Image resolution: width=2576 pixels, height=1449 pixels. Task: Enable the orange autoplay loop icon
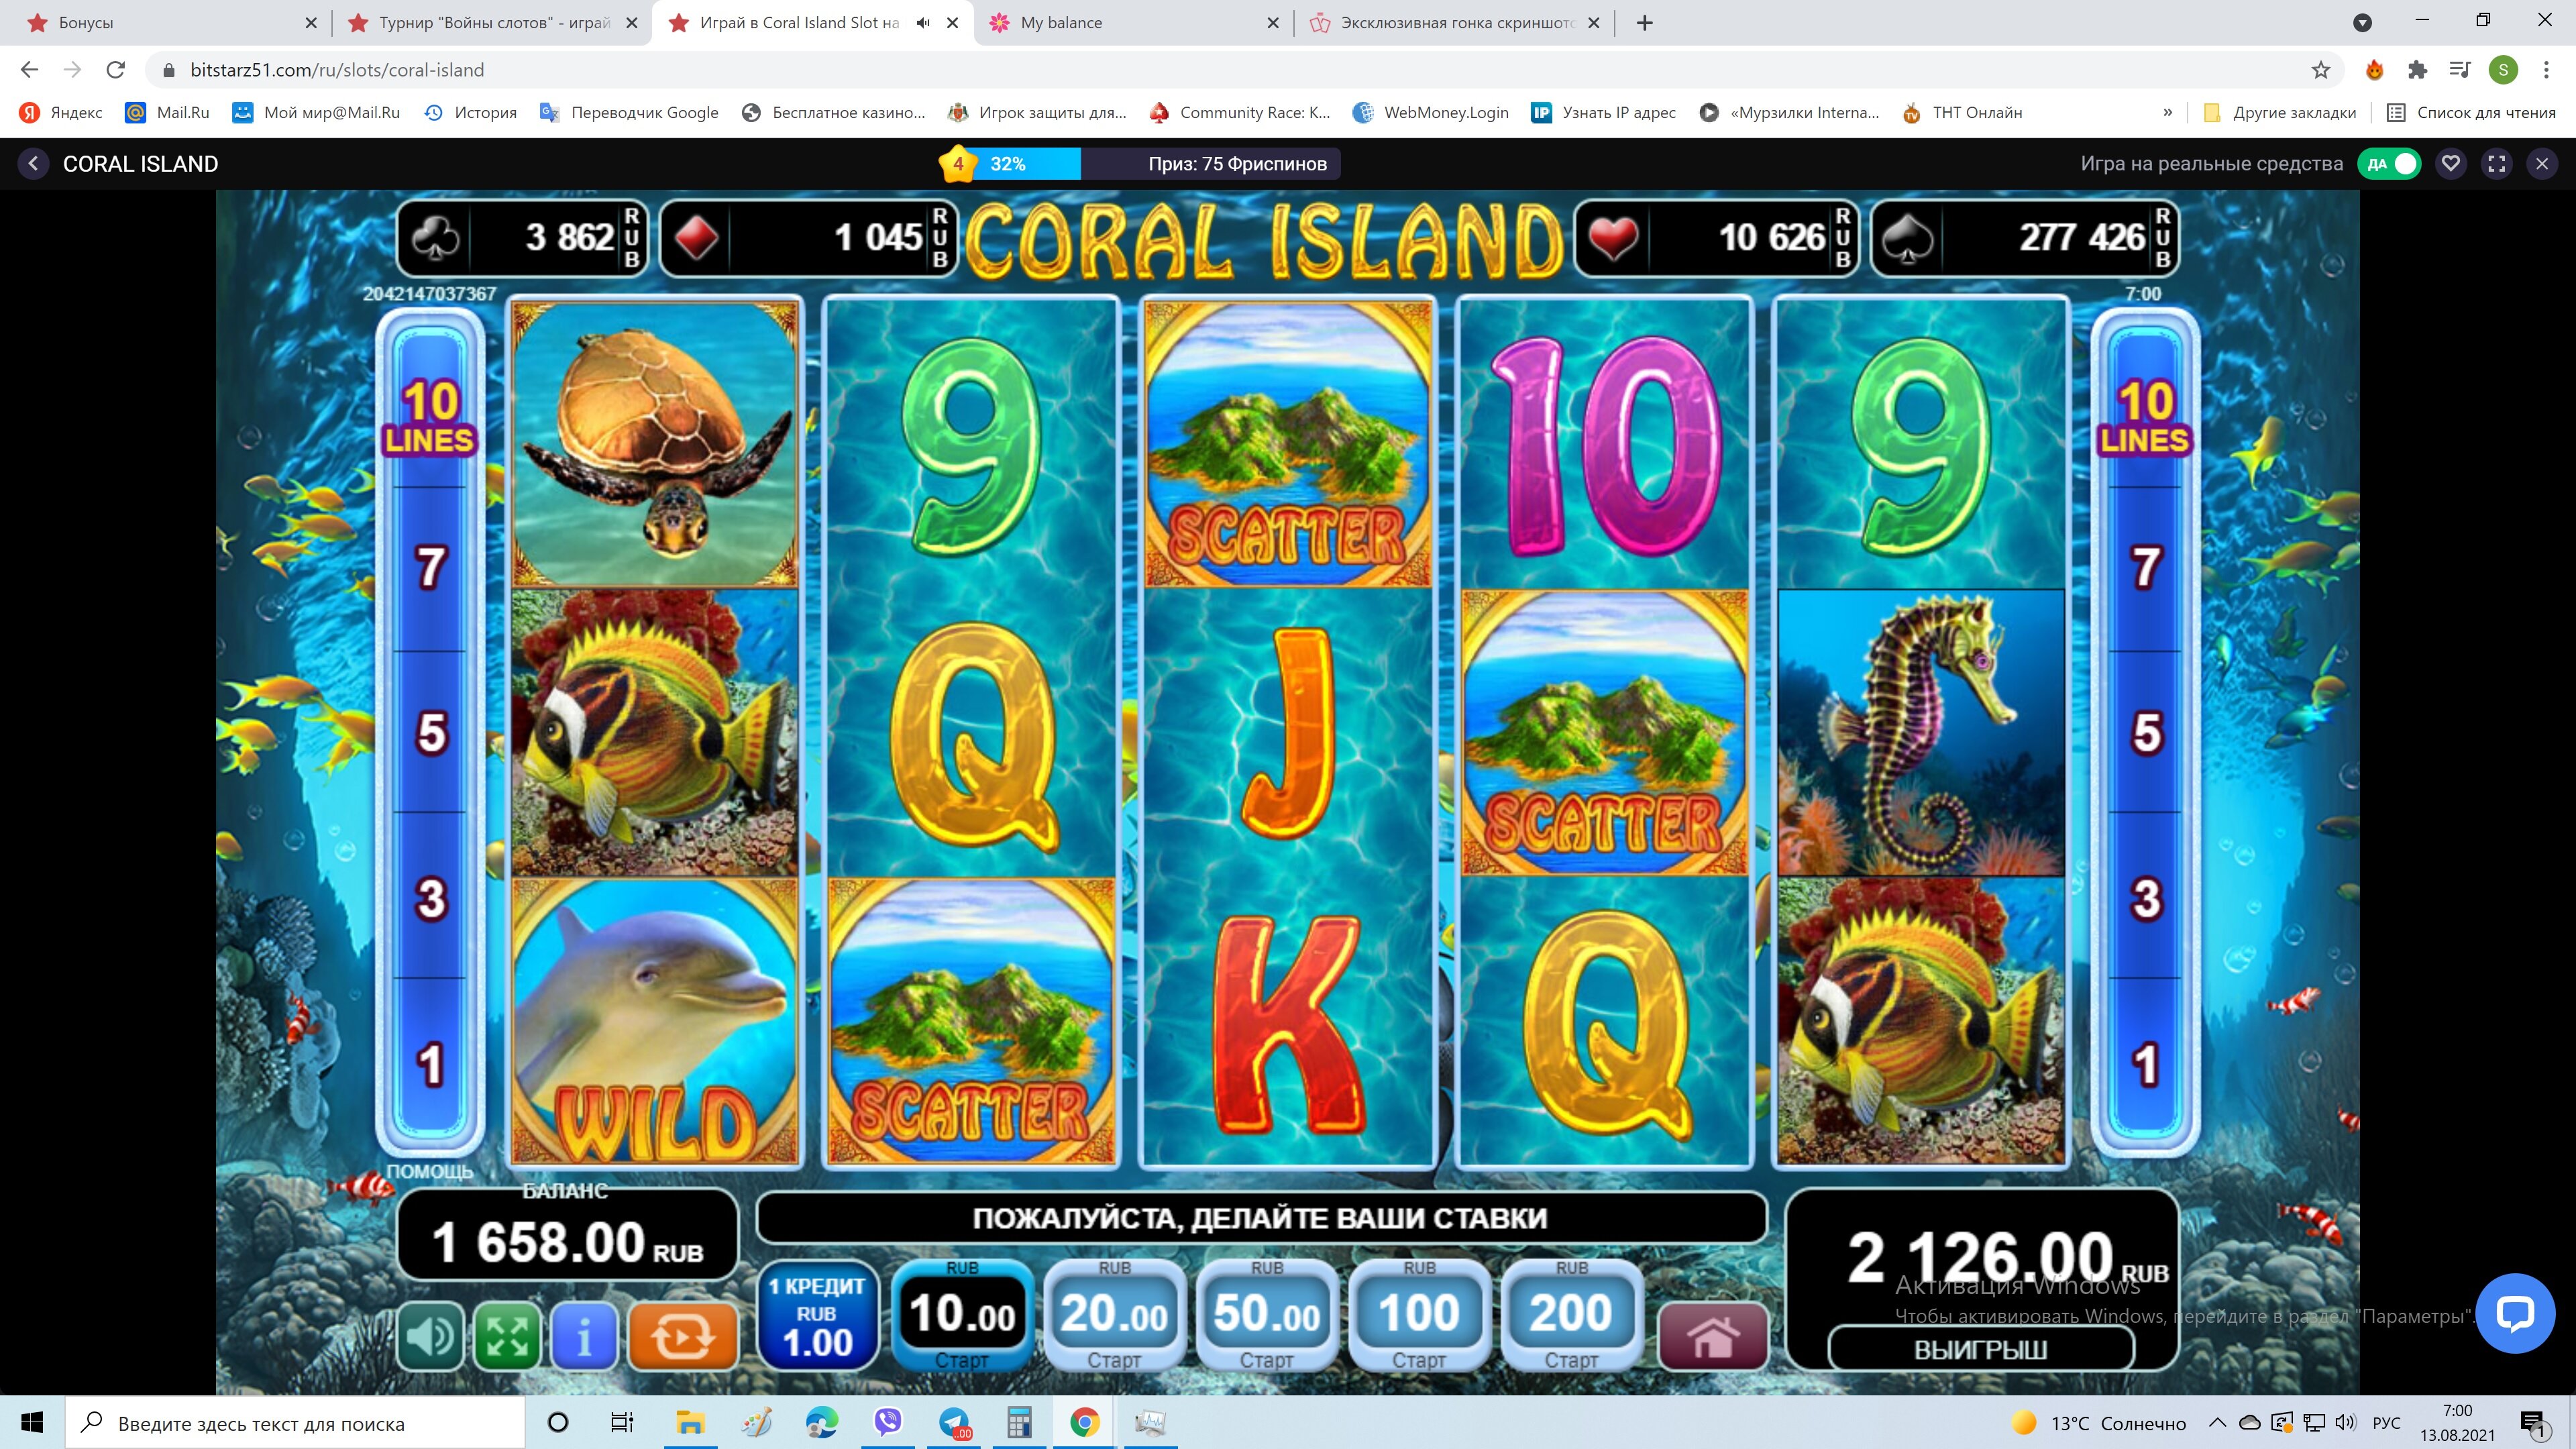pos(683,1335)
